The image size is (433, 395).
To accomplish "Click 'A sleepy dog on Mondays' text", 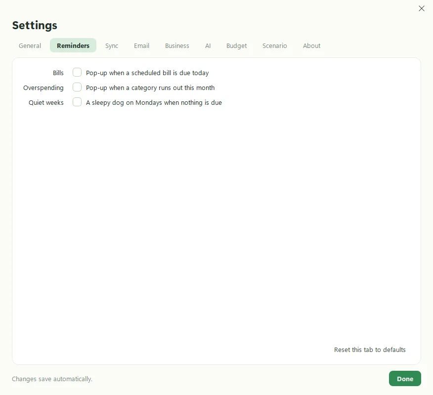I will tap(154, 102).
